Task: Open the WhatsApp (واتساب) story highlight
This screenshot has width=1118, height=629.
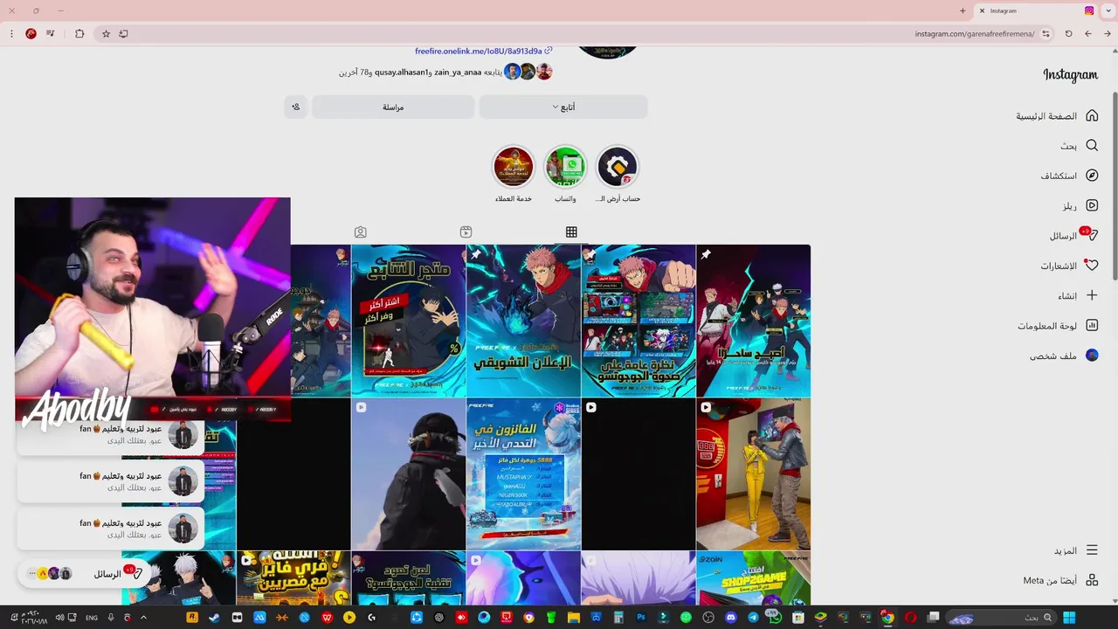Action: coord(565,167)
